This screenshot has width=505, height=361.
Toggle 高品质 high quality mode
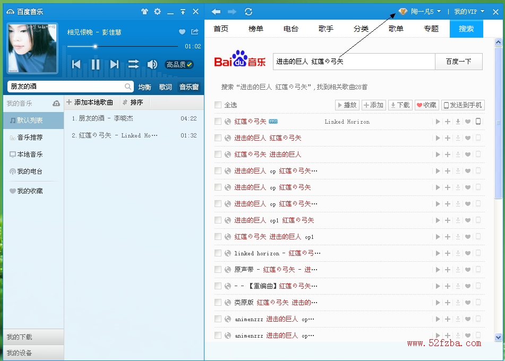pyautogui.click(x=179, y=64)
